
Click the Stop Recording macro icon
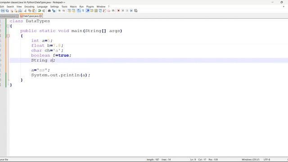click(x=123, y=11)
